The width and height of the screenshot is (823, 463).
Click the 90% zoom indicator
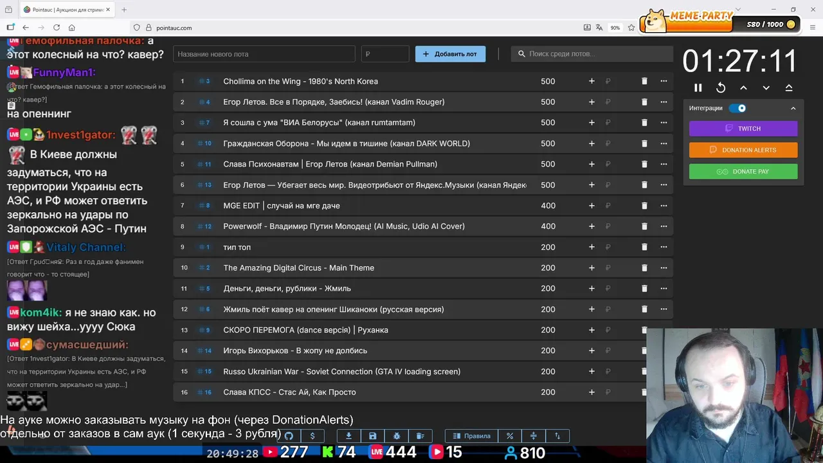pos(615,28)
